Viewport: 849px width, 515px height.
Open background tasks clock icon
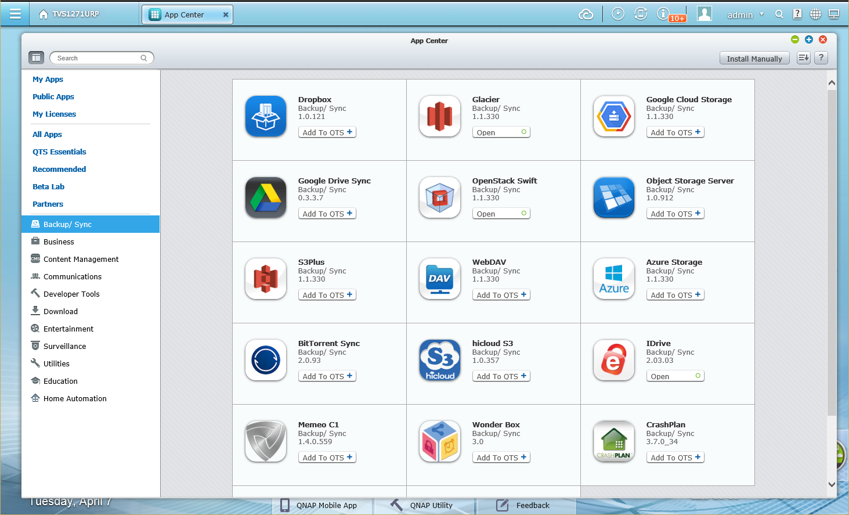click(x=618, y=13)
